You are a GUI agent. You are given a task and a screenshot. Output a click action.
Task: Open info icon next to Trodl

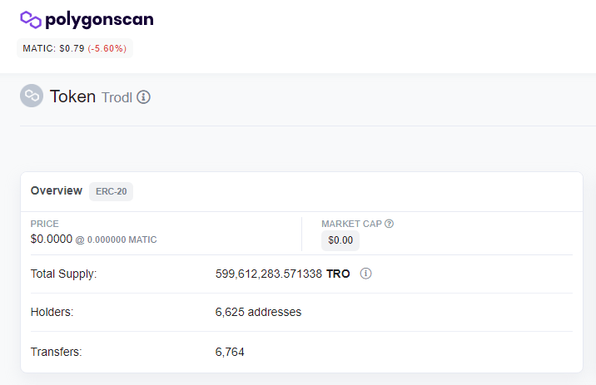click(x=144, y=97)
